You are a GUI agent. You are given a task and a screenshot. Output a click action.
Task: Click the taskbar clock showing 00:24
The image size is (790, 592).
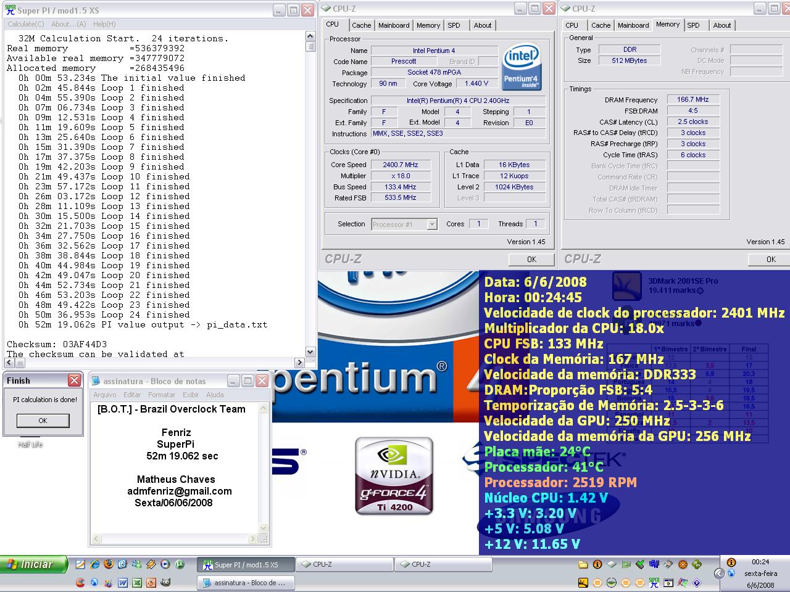point(760,562)
